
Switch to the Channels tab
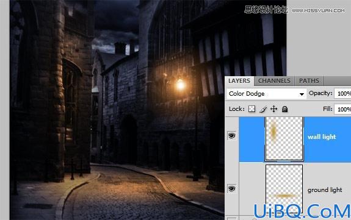(x=274, y=80)
